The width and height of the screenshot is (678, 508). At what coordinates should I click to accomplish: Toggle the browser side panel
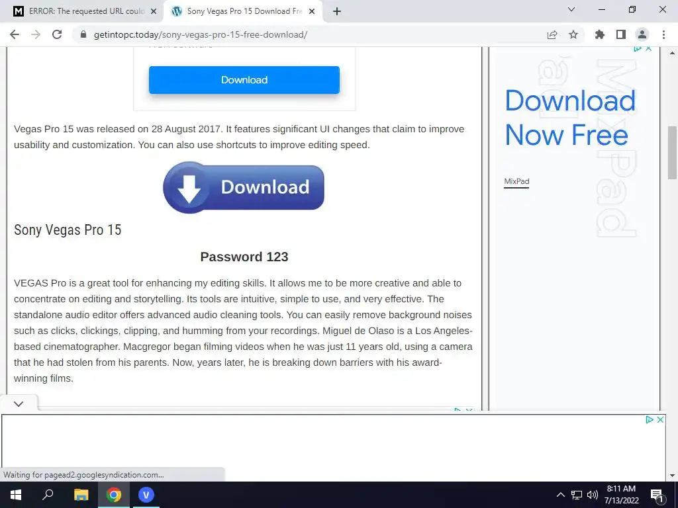(x=621, y=34)
